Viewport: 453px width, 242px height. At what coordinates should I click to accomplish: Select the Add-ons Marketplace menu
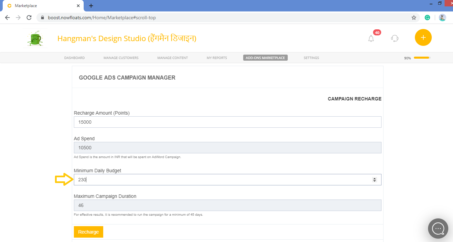(265, 58)
